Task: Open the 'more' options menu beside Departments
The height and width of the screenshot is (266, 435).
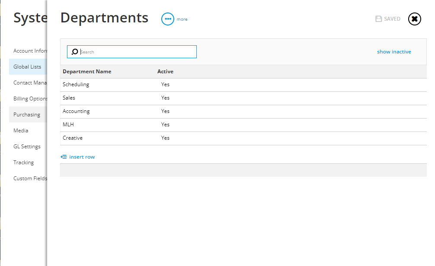Action: [x=168, y=19]
